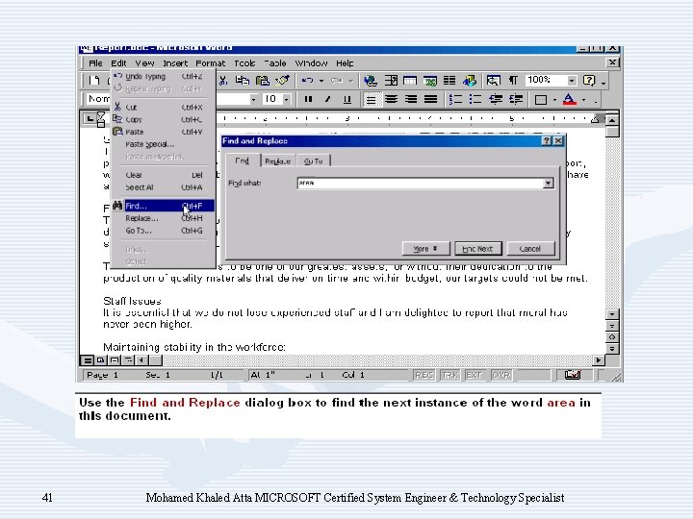Open the font color dropdown arrow
The height and width of the screenshot is (519, 693).
point(584,100)
